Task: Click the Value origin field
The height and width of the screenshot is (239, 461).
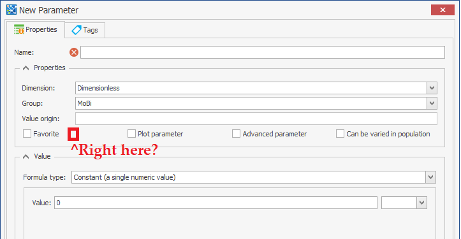Action: click(256, 119)
